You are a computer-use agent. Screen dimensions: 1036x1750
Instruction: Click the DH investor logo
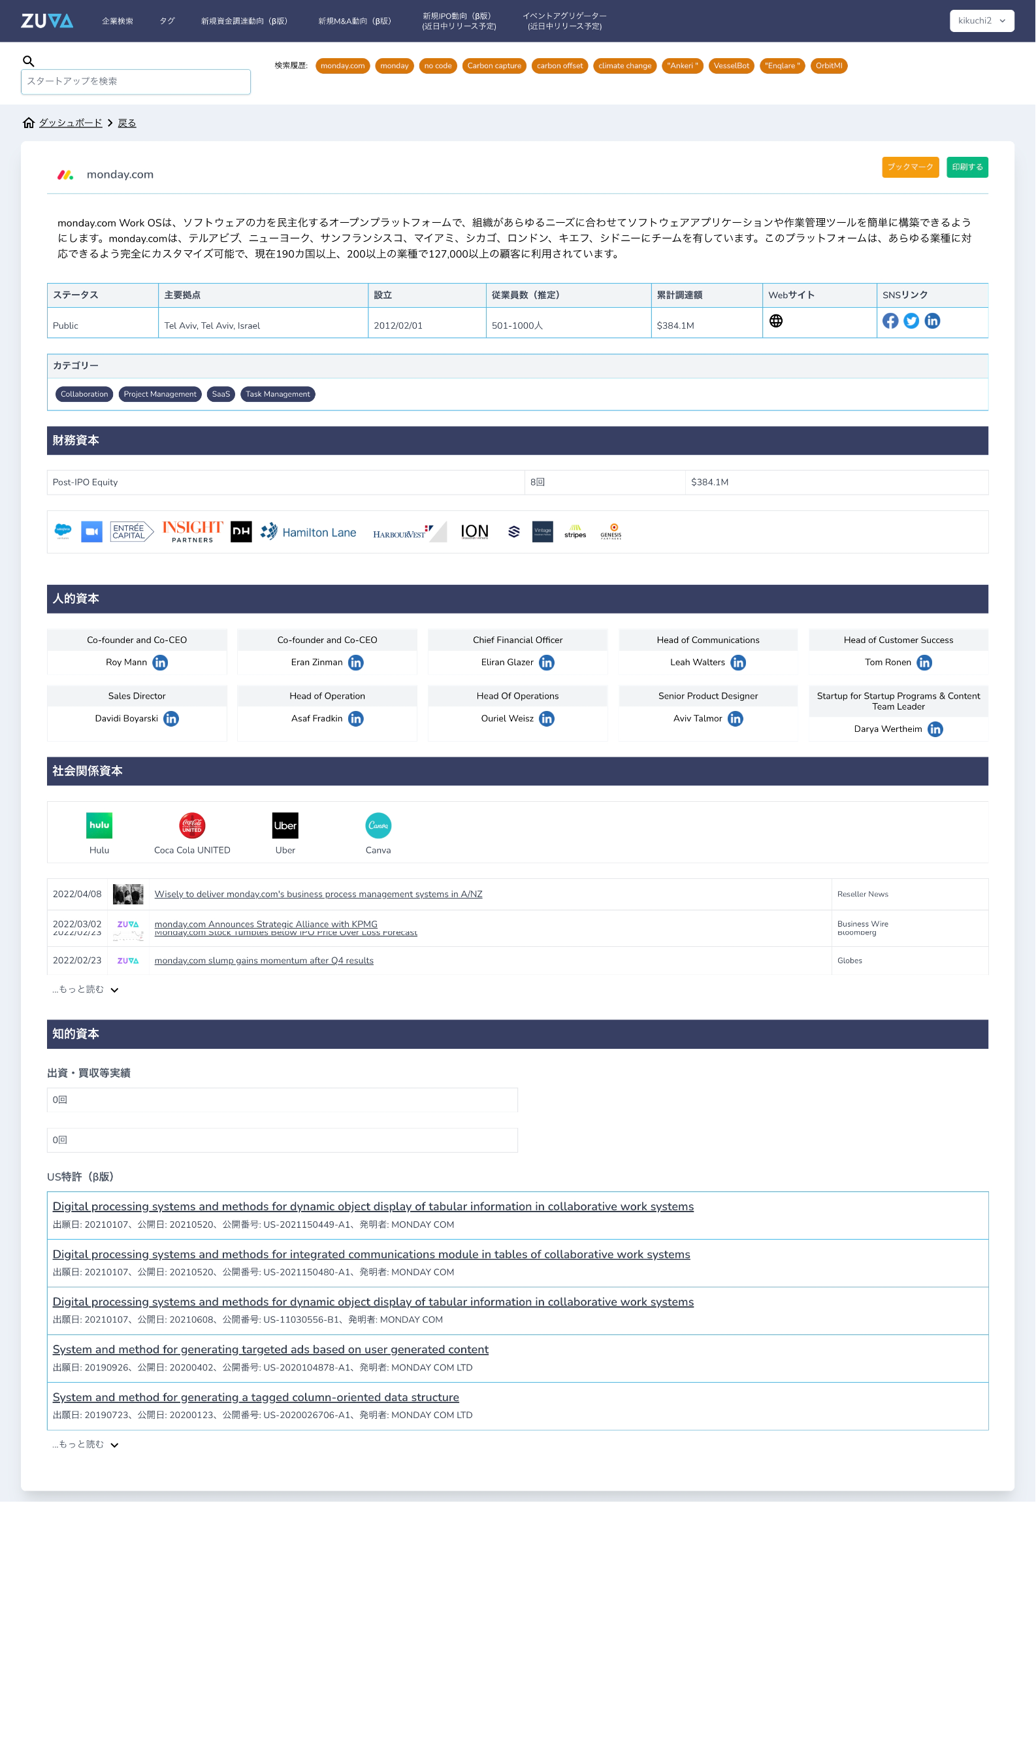pyautogui.click(x=242, y=532)
